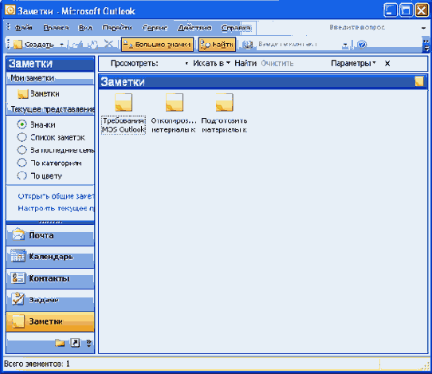The width and height of the screenshot is (432, 374).
Task: Click the Создать new note button
Action: (33, 45)
